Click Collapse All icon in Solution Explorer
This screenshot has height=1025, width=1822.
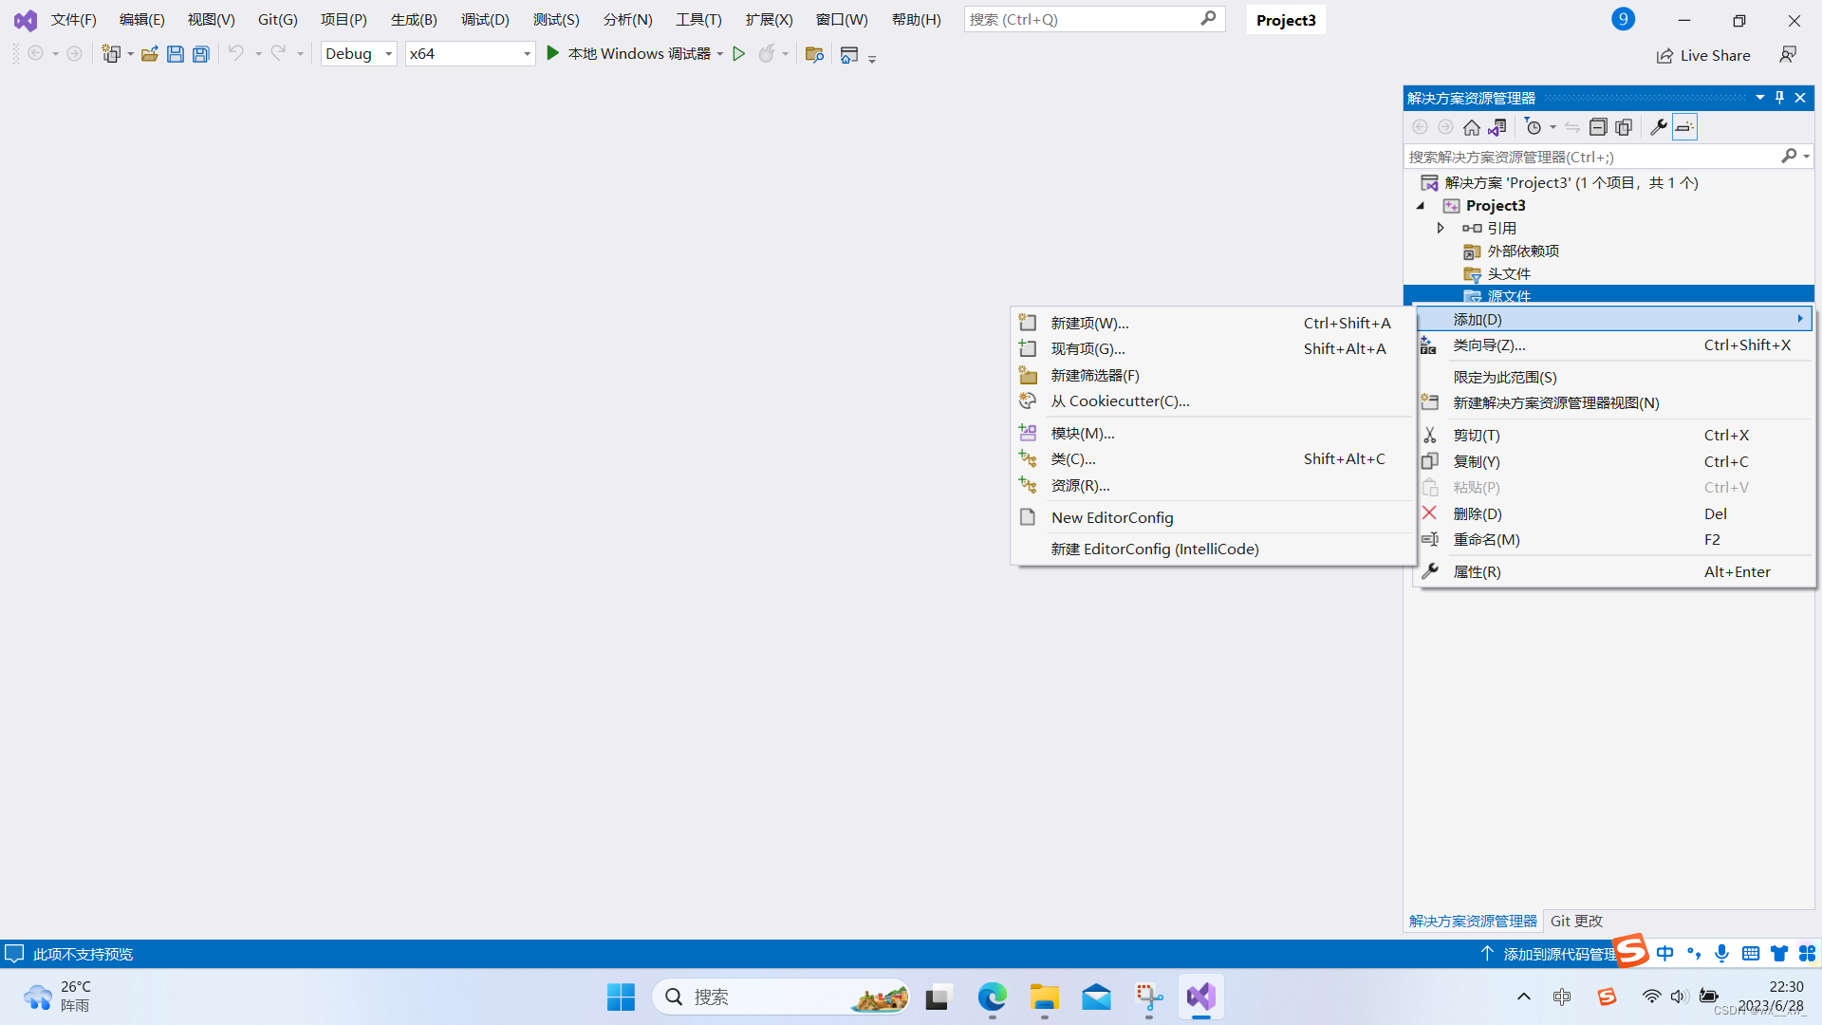pyautogui.click(x=1598, y=127)
